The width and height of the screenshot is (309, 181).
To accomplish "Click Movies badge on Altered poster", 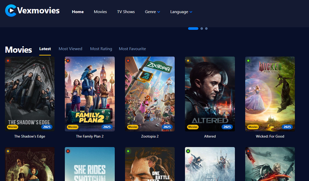I will click(193, 127).
